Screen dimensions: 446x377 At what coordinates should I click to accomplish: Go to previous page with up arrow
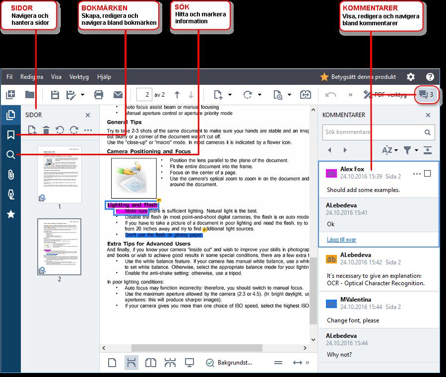177,95
